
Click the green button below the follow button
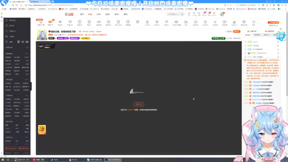click(x=219, y=38)
